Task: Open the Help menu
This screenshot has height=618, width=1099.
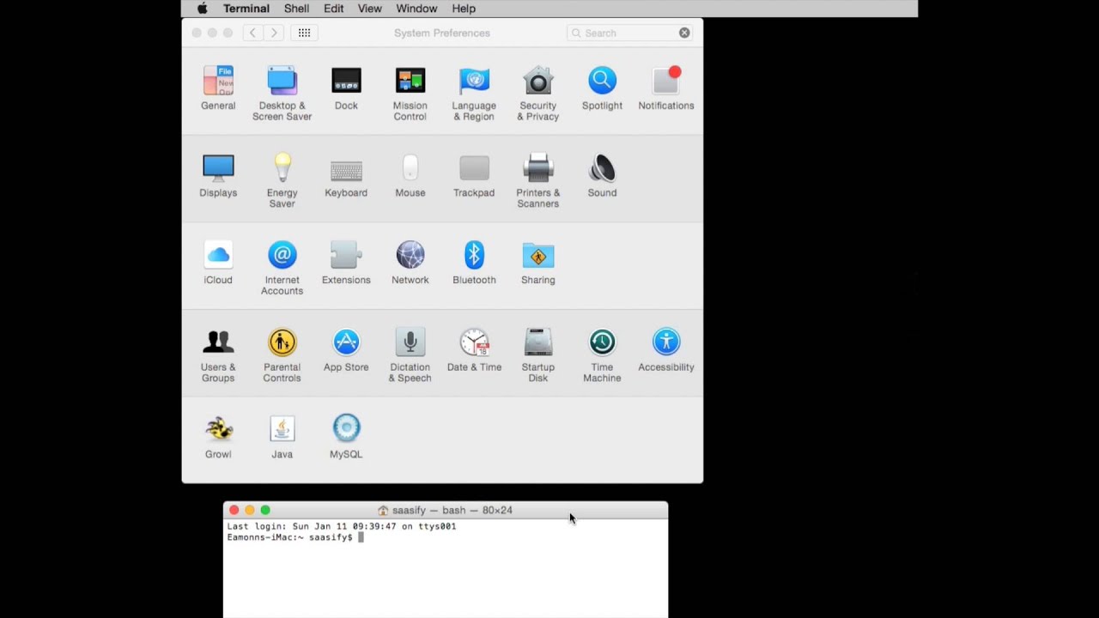Action: (464, 9)
